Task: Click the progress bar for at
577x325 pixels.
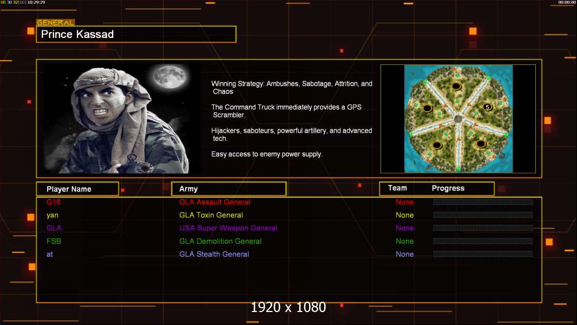Action: point(483,254)
